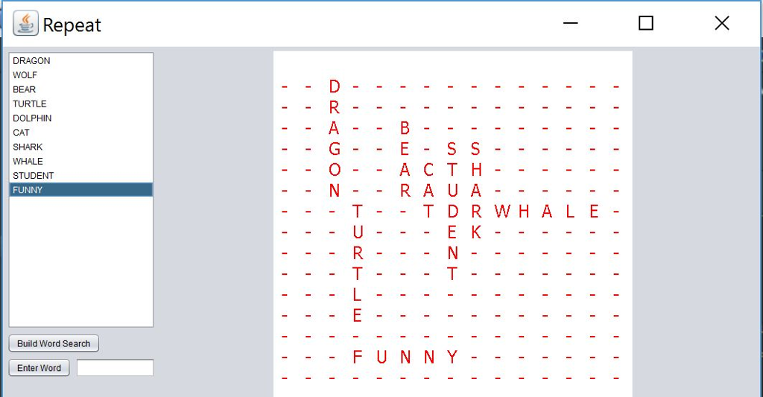Screen dimensions: 763x397
Task: Select DRAGON in the word list
Action: [x=80, y=61]
